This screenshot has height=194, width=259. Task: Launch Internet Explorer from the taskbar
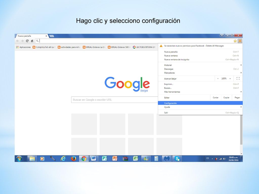point(63,159)
